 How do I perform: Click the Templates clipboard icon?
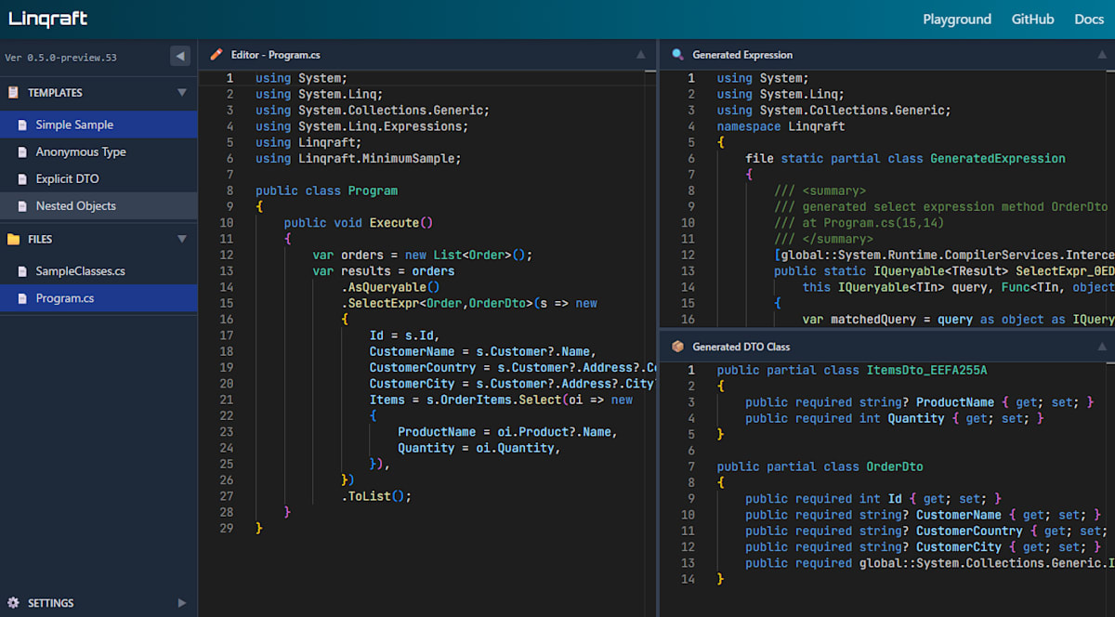pos(13,93)
